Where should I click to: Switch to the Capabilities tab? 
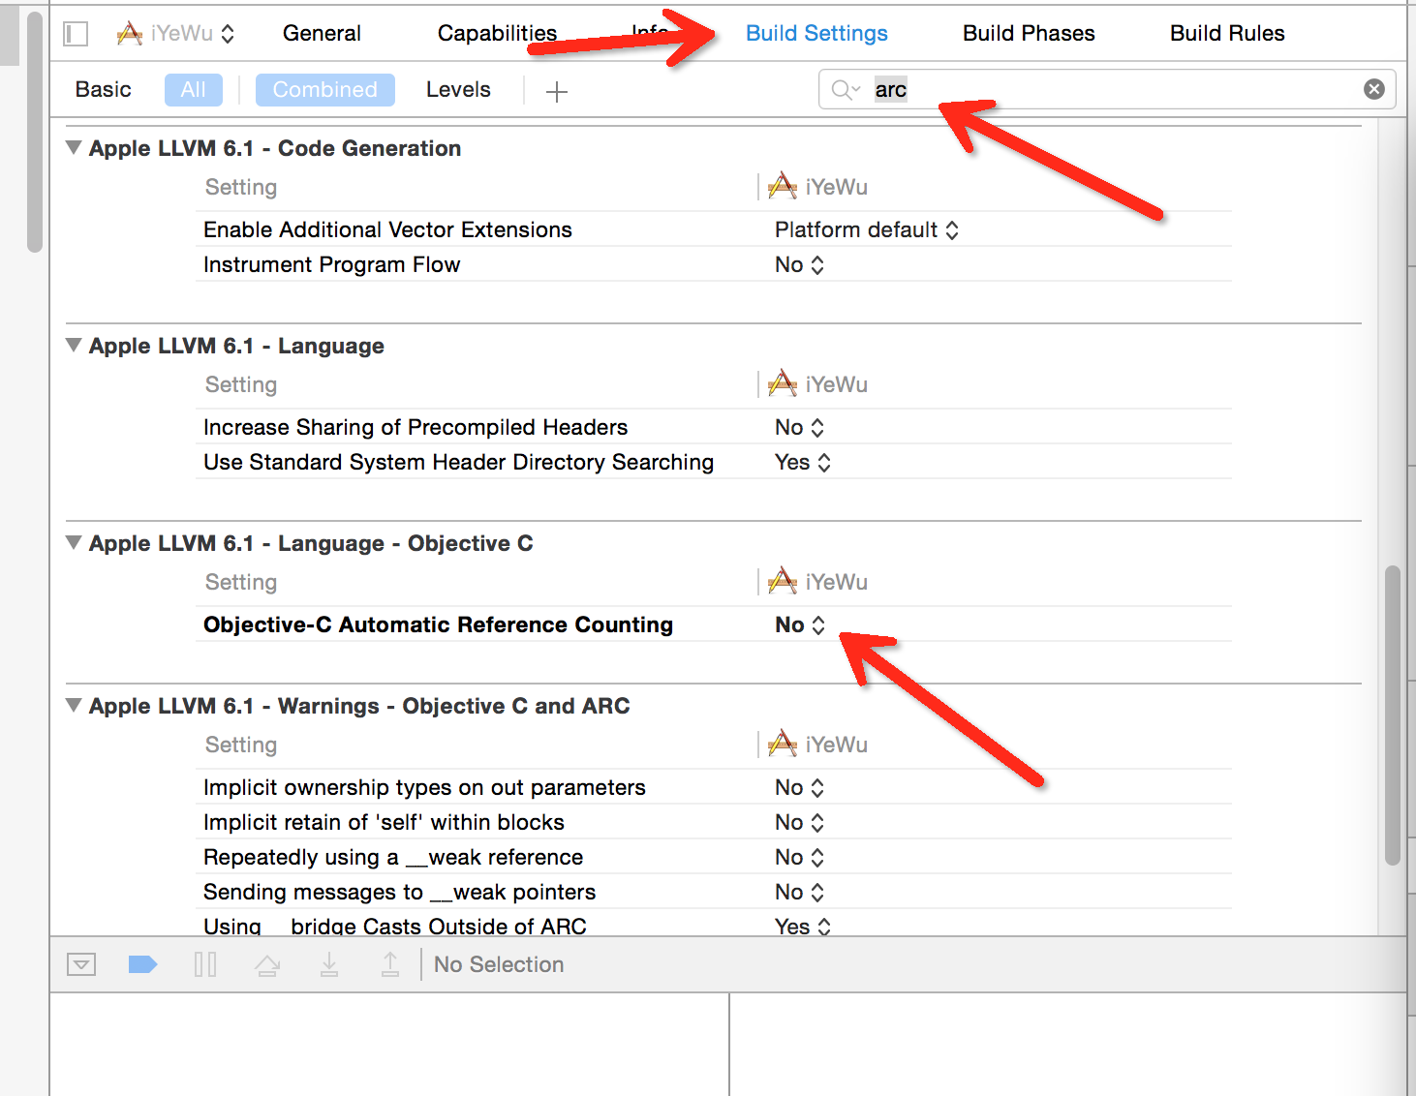coord(497,34)
